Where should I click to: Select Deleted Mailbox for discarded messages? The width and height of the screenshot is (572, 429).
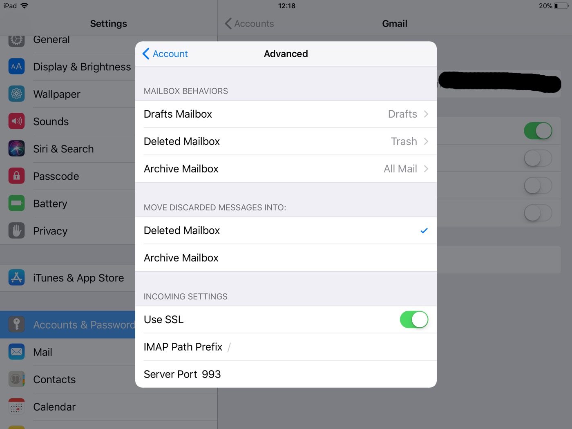(286, 230)
